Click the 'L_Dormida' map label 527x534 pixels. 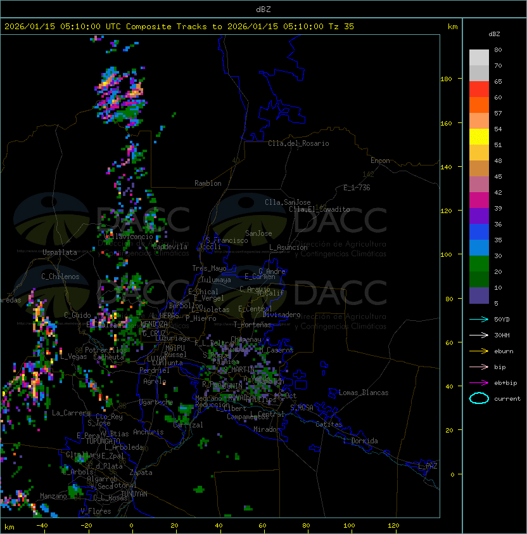click(x=360, y=441)
